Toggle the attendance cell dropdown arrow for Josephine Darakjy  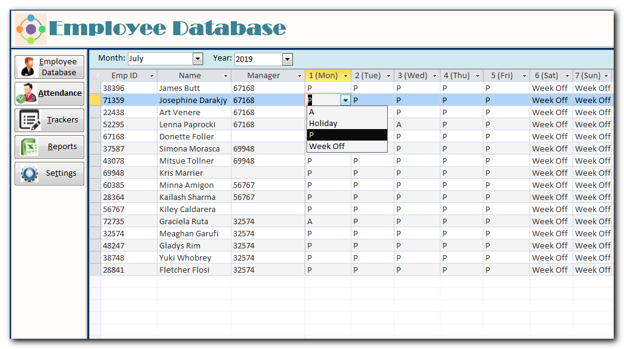345,101
